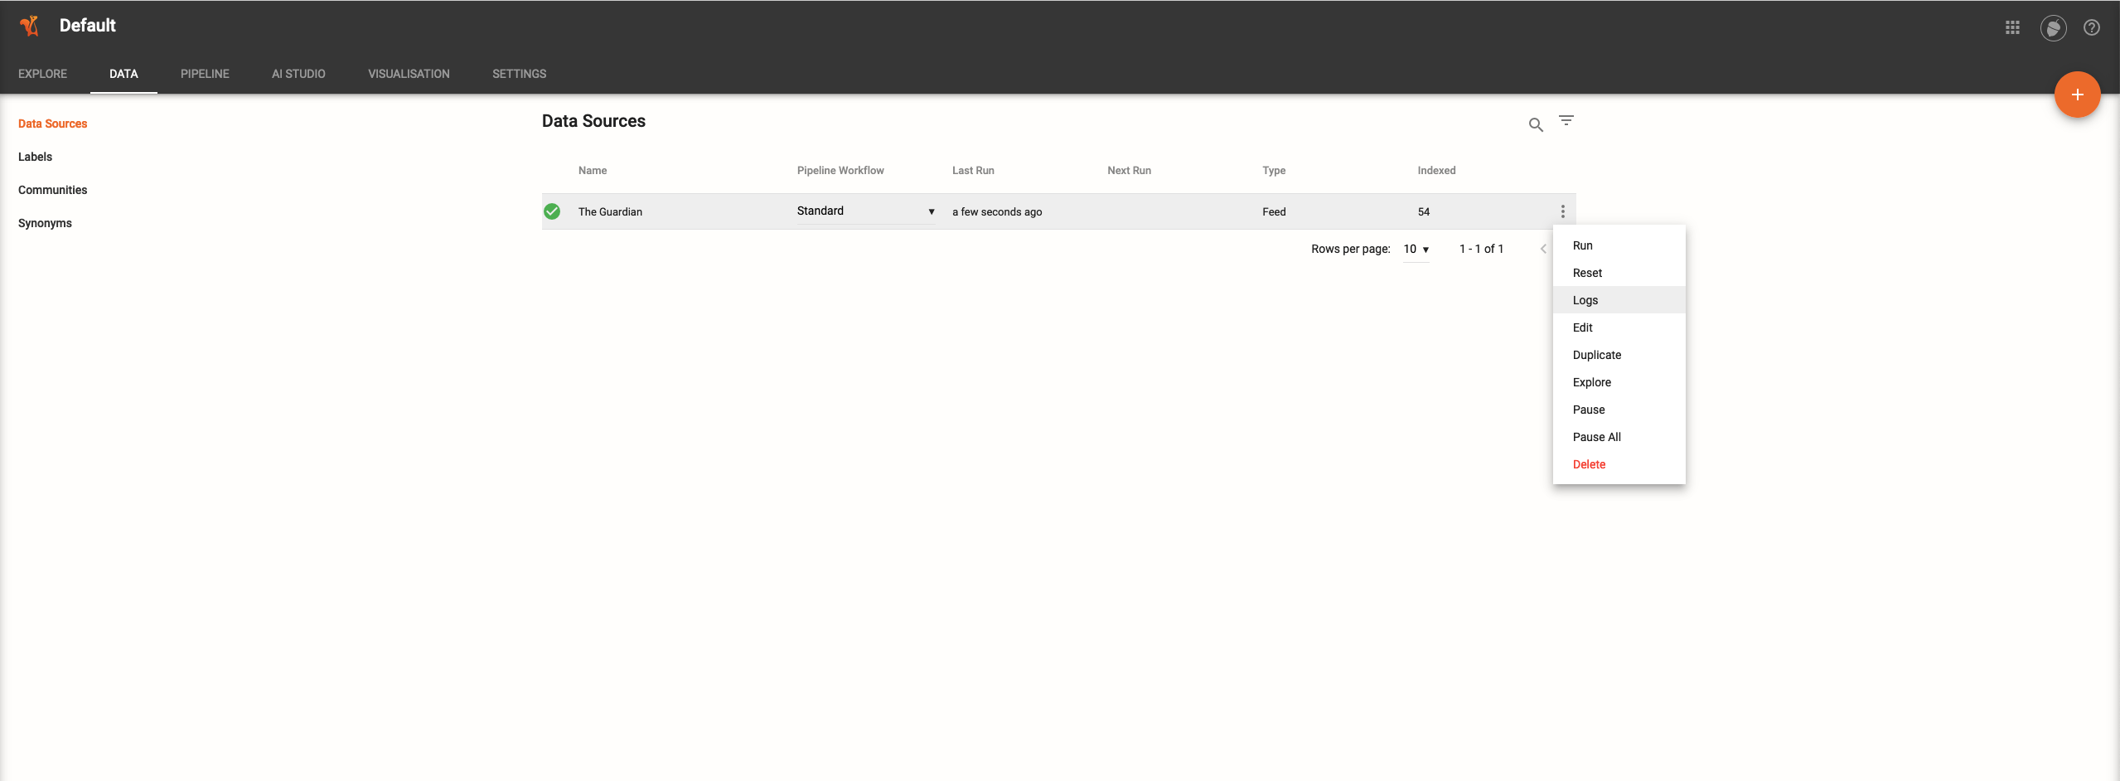Click 'a few seconds ago' cell
This screenshot has height=781, width=2120.
click(x=997, y=212)
